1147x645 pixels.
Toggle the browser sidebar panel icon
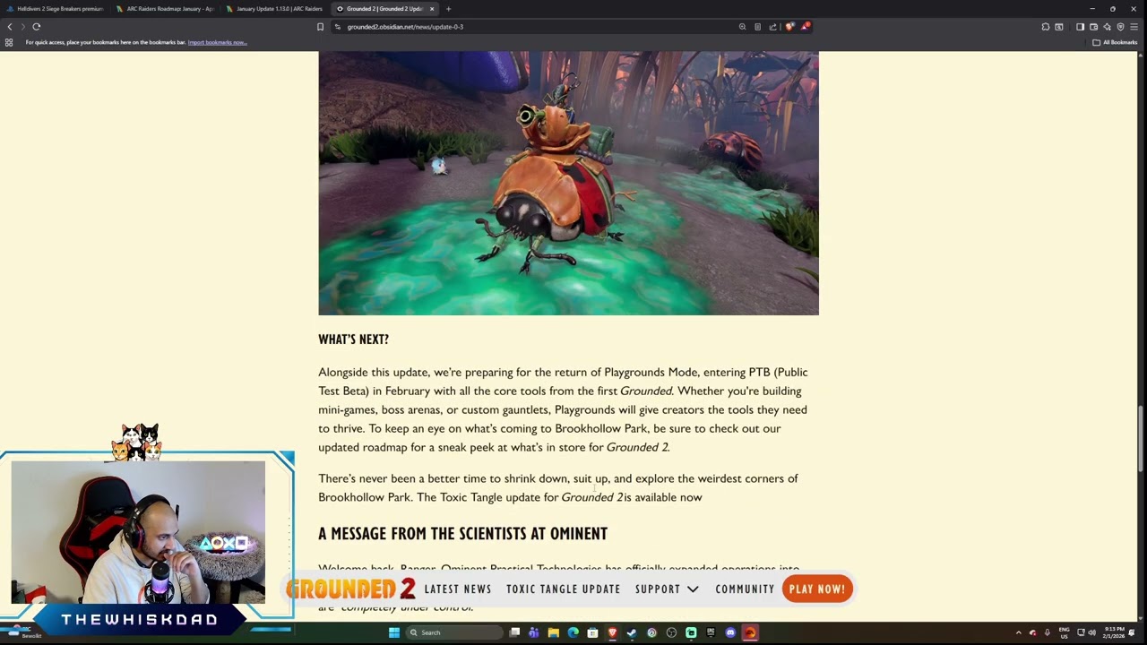(1080, 27)
